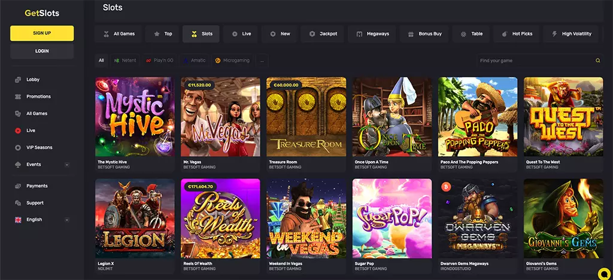
Task: Click the Events spade icon
Action: (x=17, y=165)
